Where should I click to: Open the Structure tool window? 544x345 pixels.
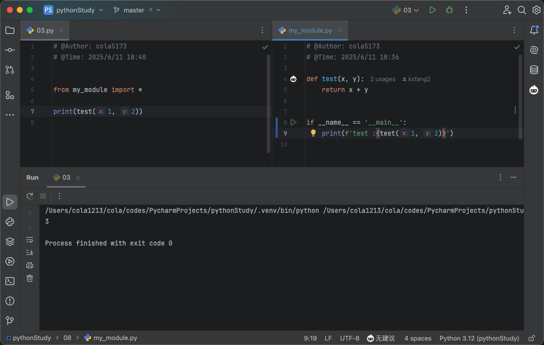tap(10, 95)
